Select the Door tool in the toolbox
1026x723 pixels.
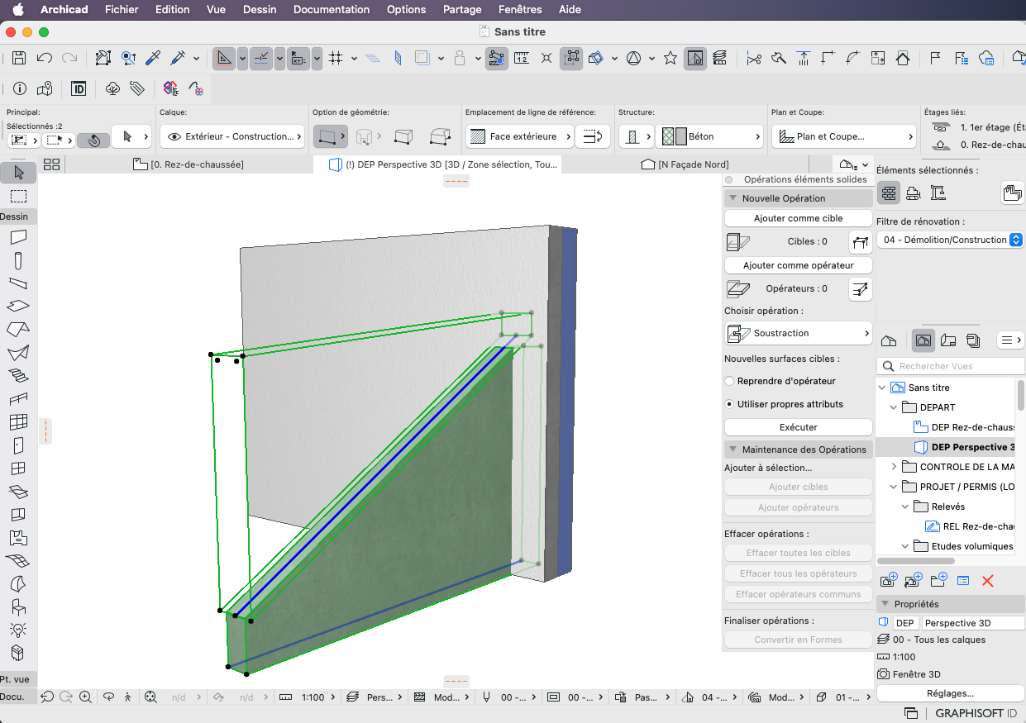(x=18, y=445)
